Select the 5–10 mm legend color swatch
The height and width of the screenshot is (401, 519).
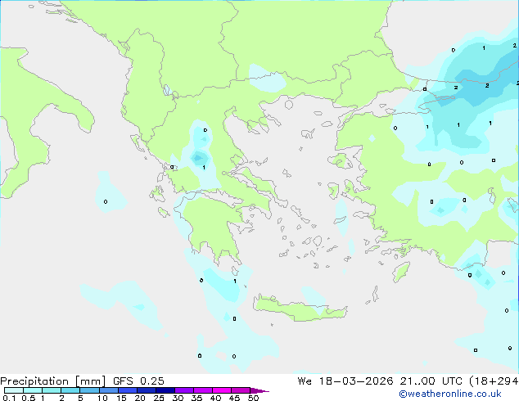click(89, 390)
